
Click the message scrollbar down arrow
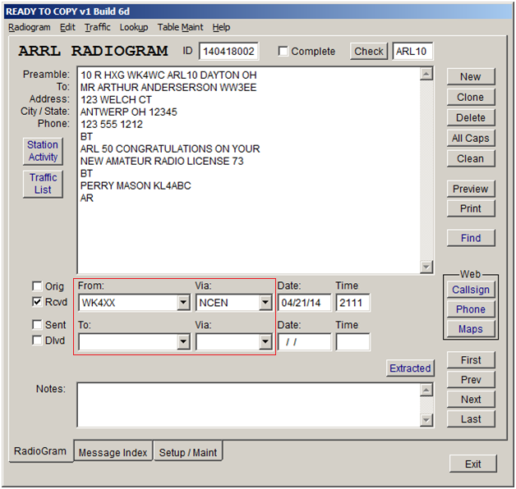pyautogui.click(x=426, y=267)
